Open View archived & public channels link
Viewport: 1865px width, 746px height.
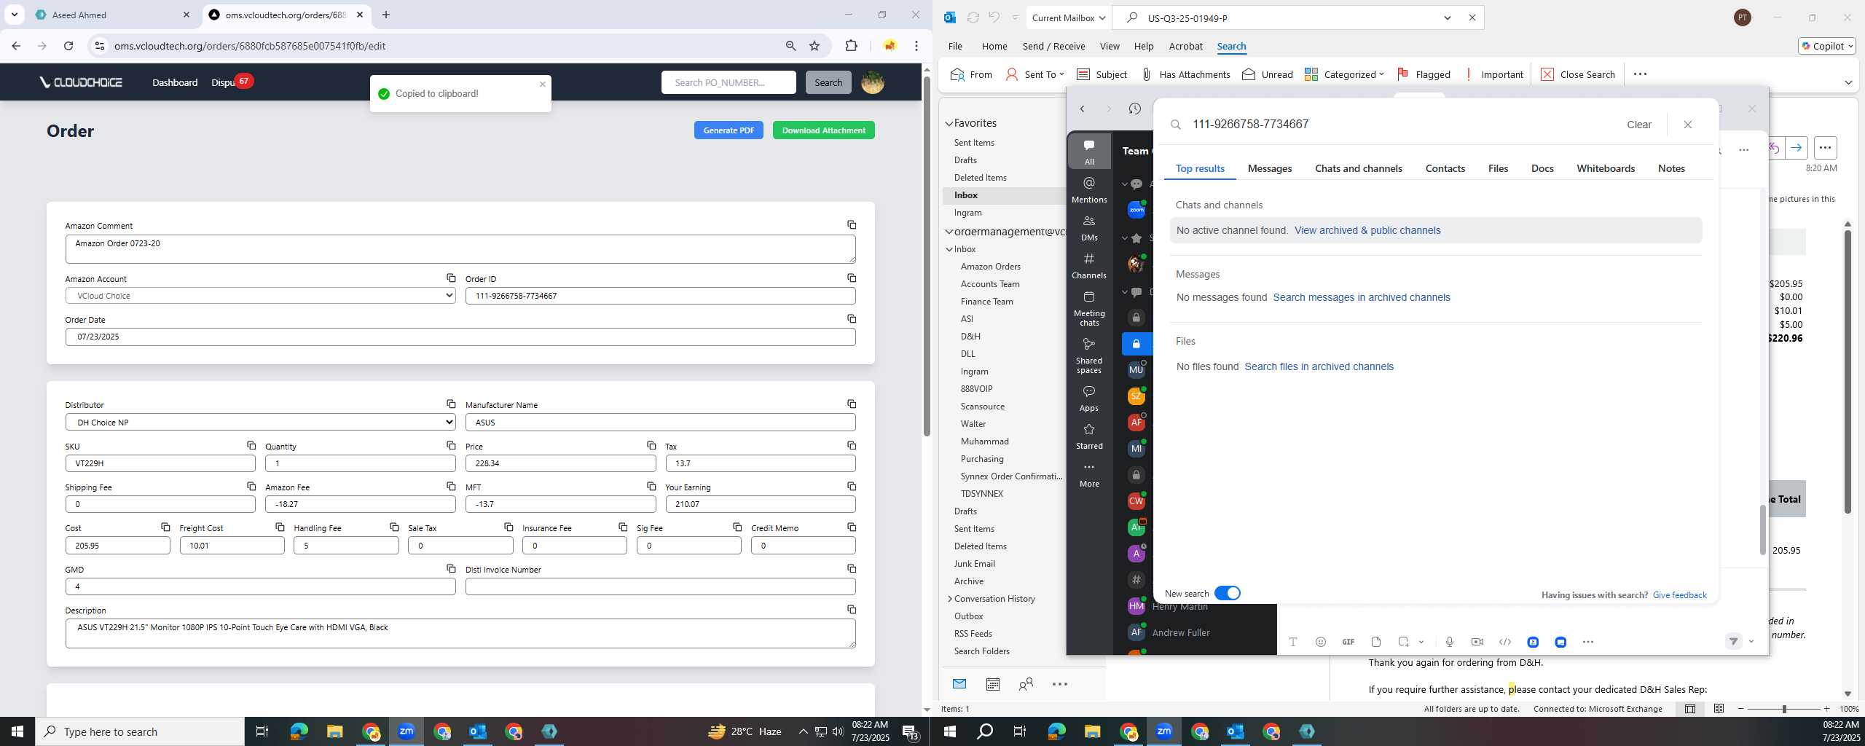pos(1367,230)
